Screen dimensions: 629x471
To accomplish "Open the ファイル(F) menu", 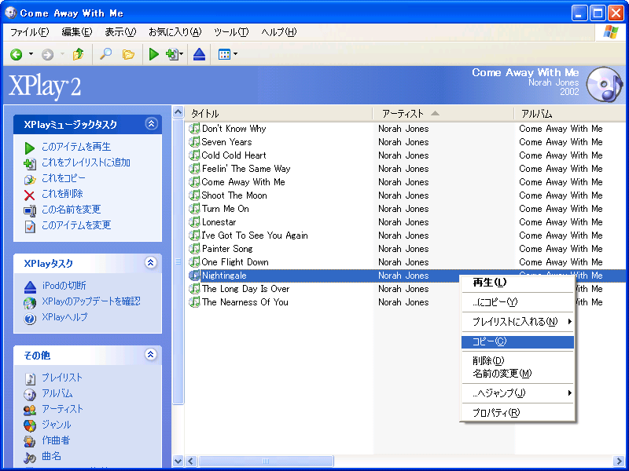I will (29, 32).
